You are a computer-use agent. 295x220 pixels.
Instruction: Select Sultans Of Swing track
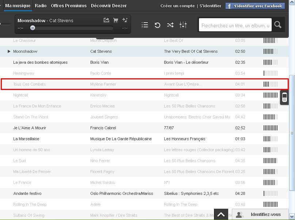point(28,215)
